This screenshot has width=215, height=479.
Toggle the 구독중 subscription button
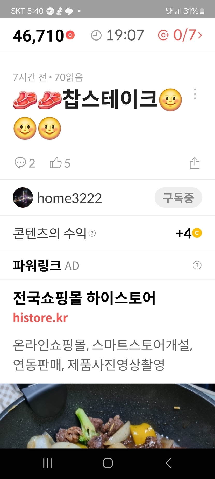coord(178,197)
